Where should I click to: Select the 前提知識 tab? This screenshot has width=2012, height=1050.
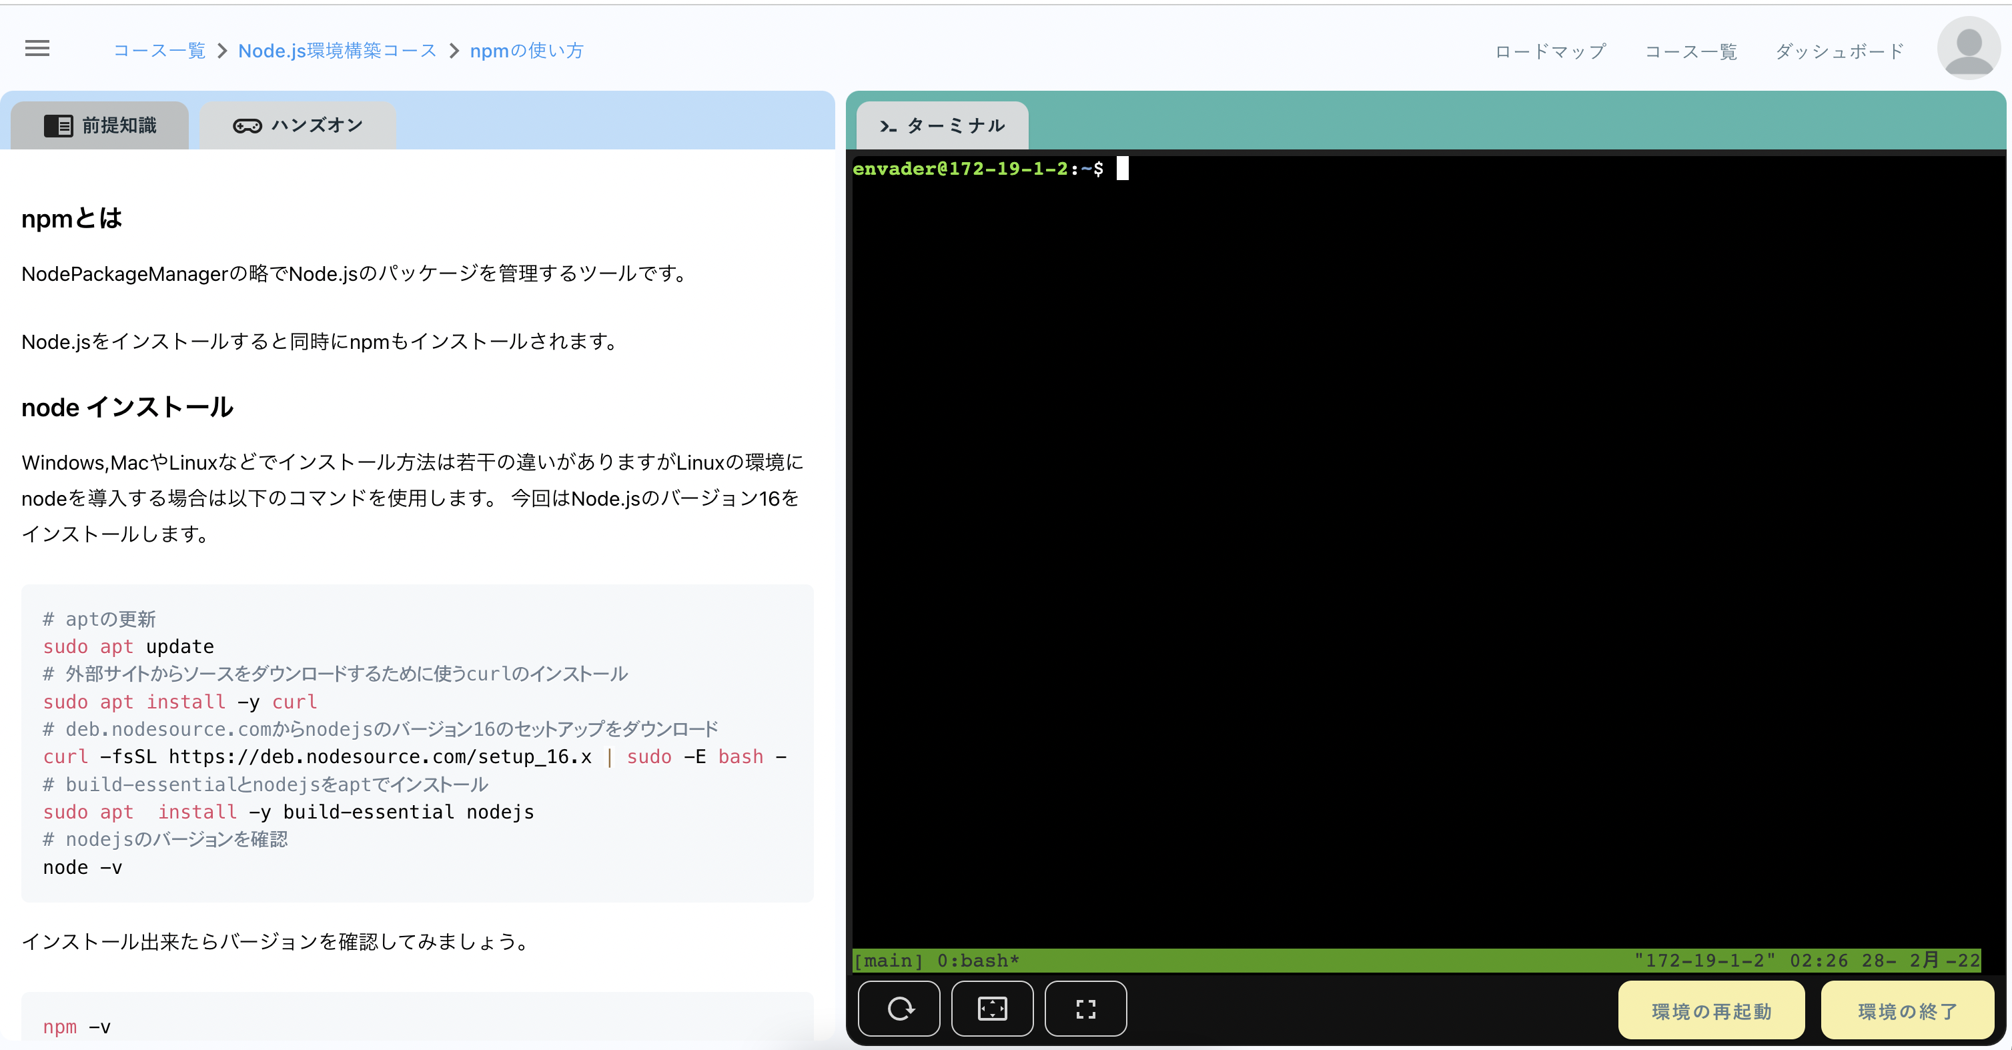point(100,125)
